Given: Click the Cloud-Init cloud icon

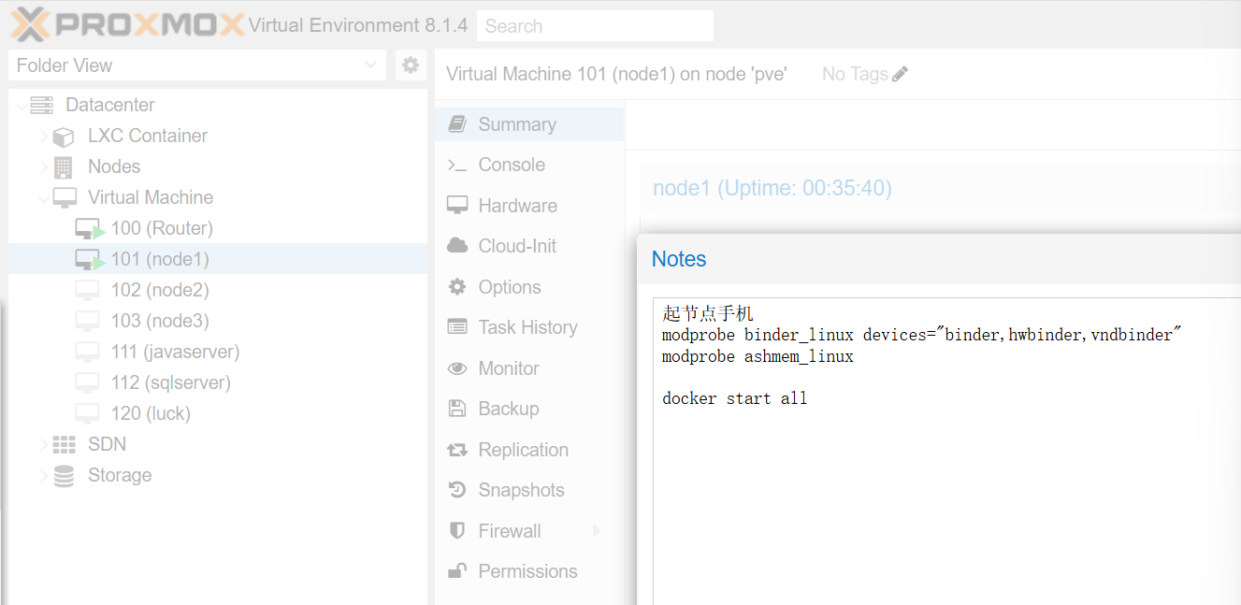Looking at the screenshot, I should click(457, 246).
